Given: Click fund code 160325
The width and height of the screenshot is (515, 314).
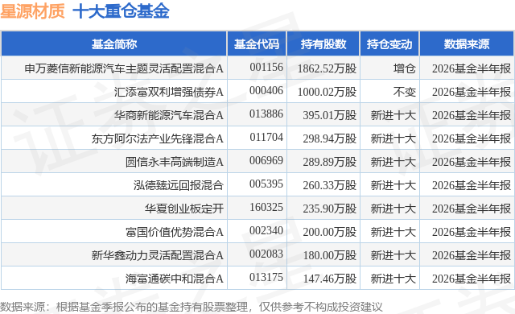Looking at the screenshot, I should [266, 207].
